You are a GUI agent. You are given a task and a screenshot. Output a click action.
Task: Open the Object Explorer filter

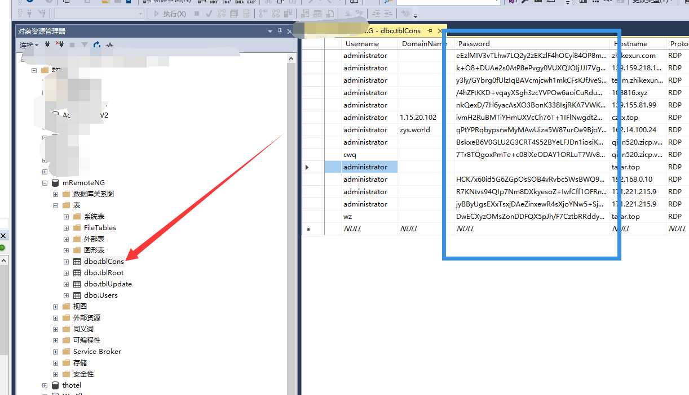(85, 44)
